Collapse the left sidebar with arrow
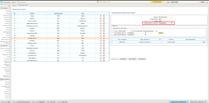Image resolution: width=209 pixels, height=103 pixels. pos(9,6)
